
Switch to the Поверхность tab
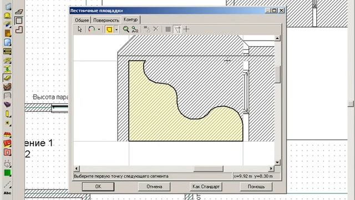pyautogui.click(x=106, y=20)
